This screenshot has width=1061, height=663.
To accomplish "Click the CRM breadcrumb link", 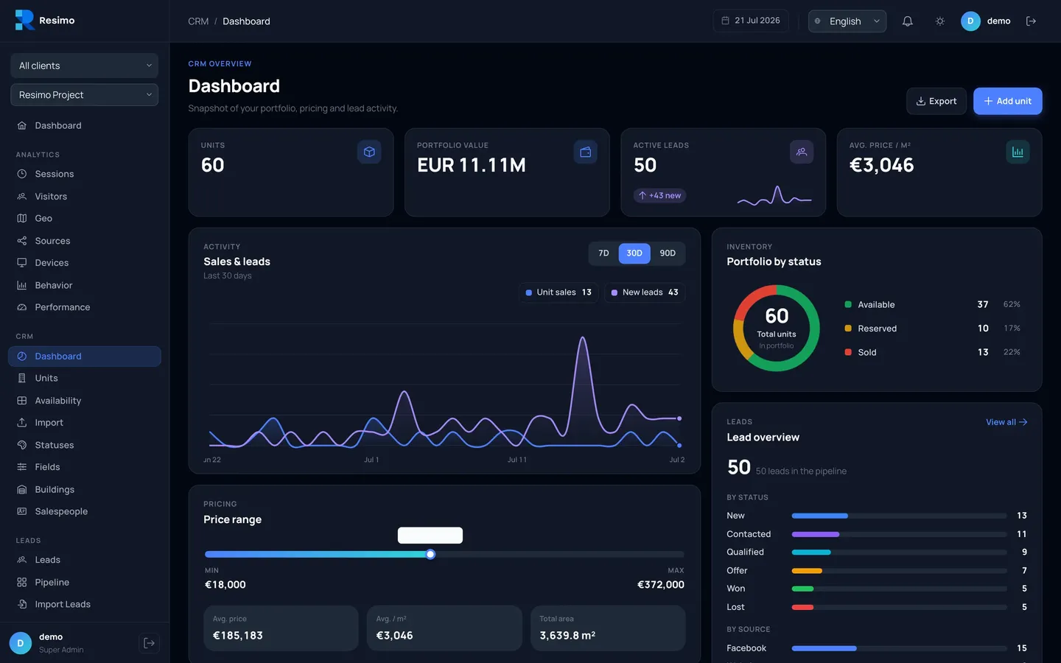I will click(198, 21).
